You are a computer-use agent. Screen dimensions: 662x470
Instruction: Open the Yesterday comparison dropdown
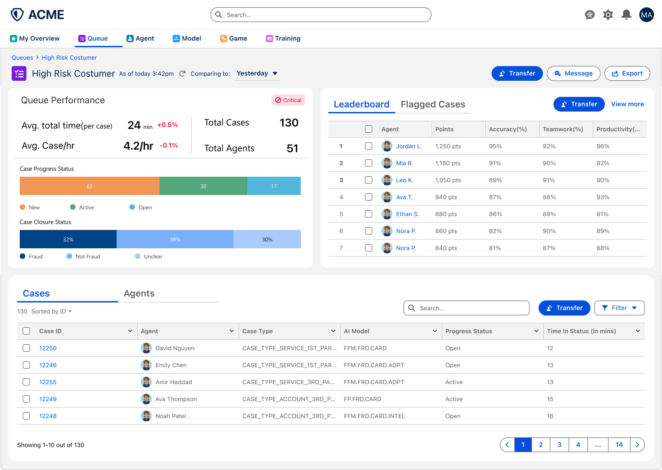[x=257, y=73]
